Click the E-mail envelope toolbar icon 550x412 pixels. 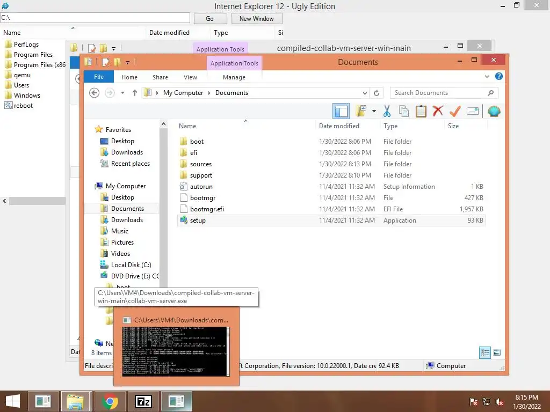[x=473, y=112]
